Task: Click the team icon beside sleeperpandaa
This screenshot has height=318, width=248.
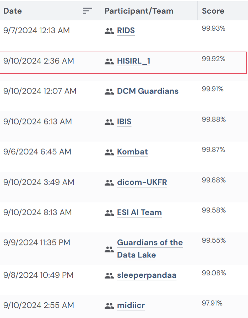Action: 109,276
